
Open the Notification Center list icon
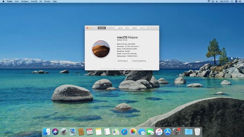(x=240, y=1)
